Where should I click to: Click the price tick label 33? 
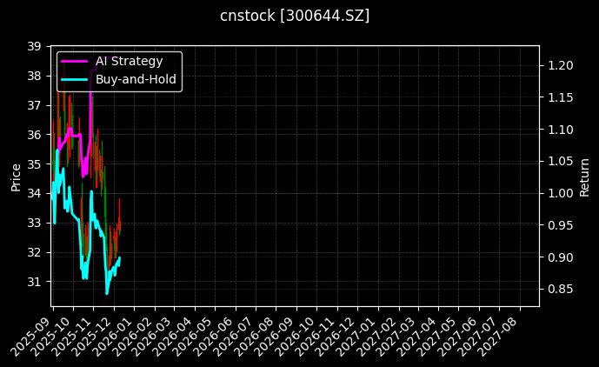(34, 223)
